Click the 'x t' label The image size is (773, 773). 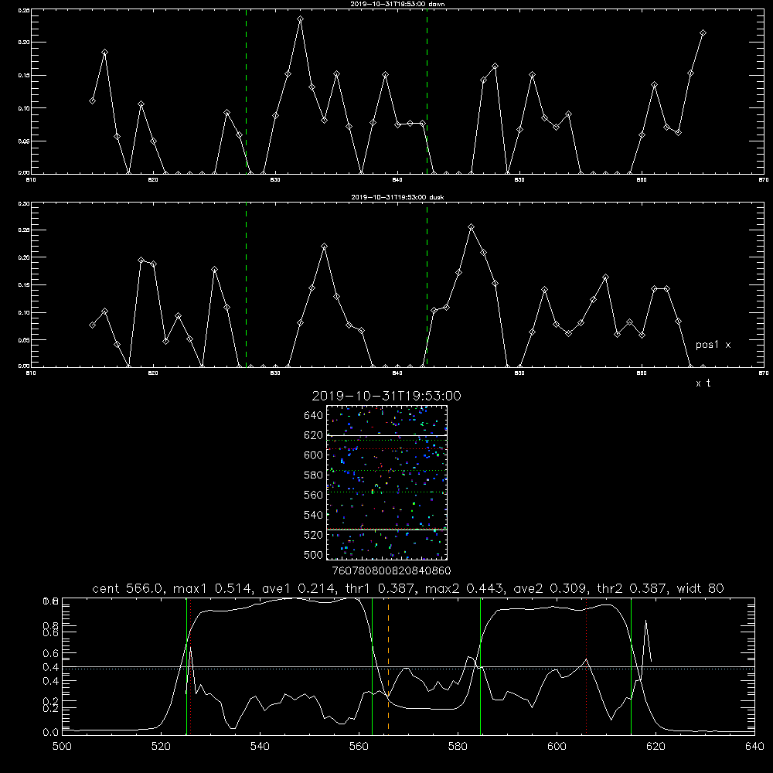pyautogui.click(x=703, y=383)
